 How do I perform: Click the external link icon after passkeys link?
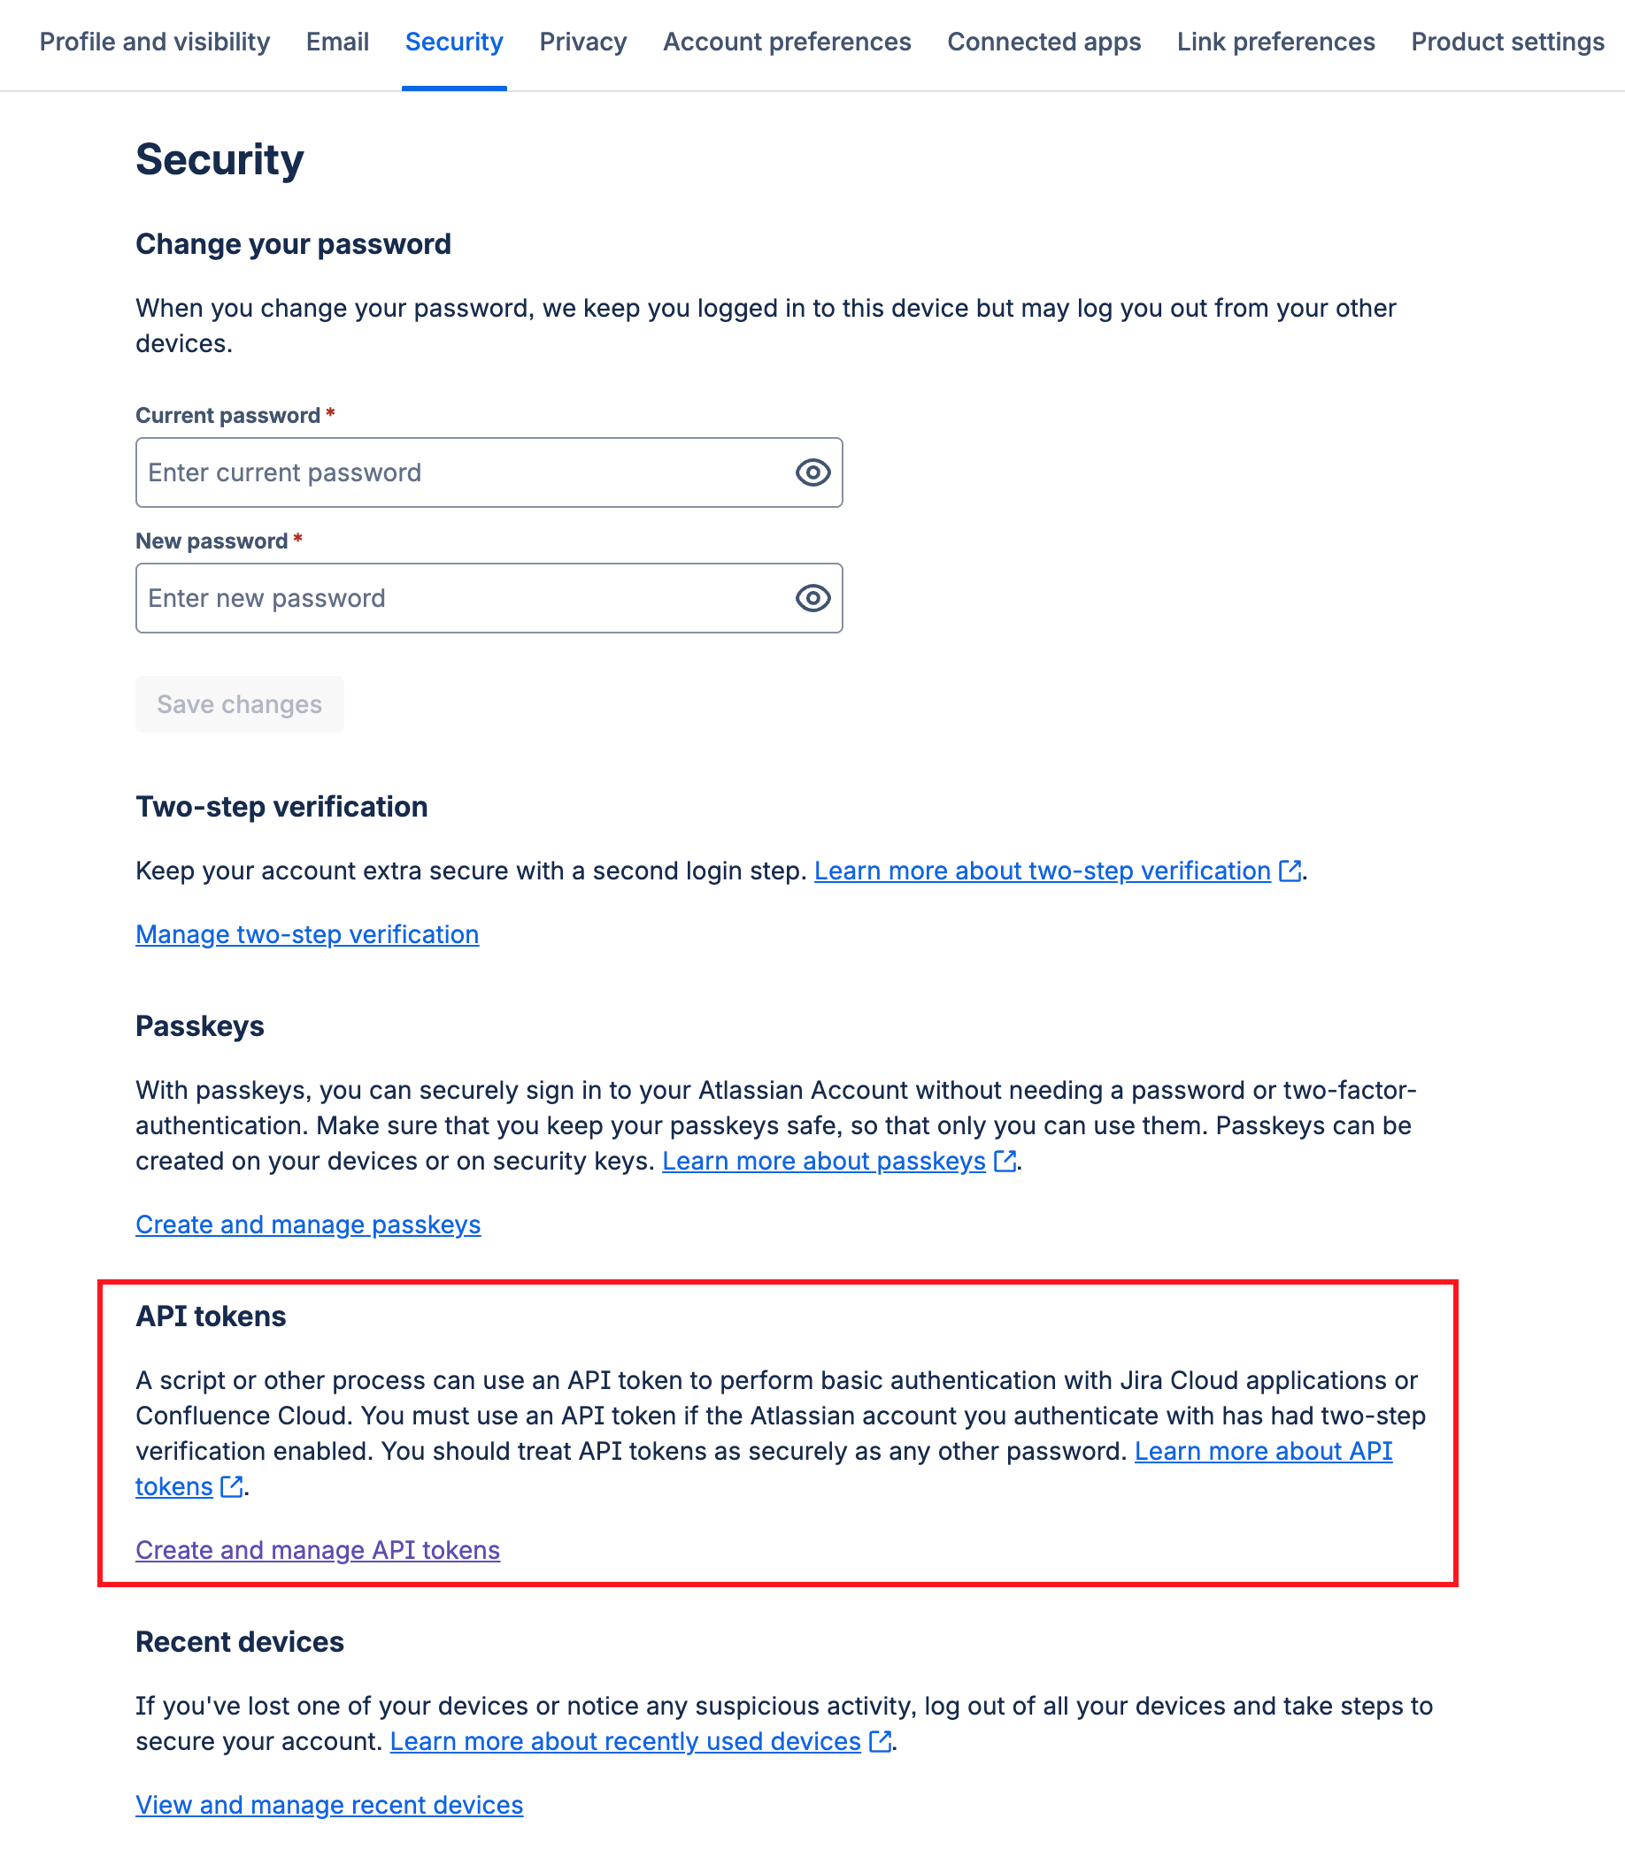pos(1004,1161)
